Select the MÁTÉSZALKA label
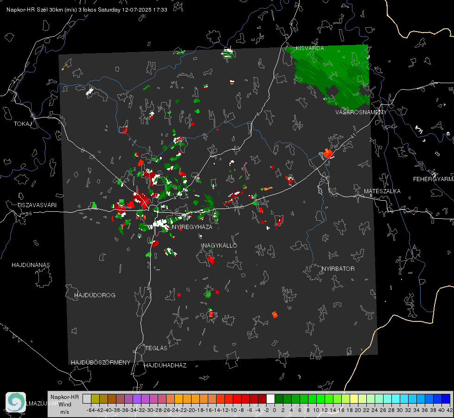This screenshot has width=454, height=418. (382, 191)
